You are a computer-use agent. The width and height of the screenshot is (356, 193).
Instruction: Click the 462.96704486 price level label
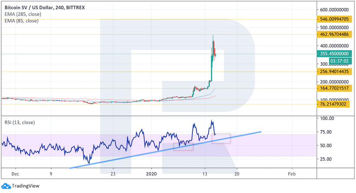[x=334, y=35]
